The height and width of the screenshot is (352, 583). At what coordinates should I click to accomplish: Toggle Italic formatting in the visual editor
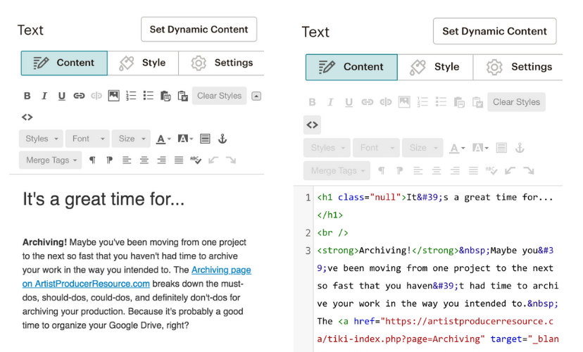pos(44,96)
